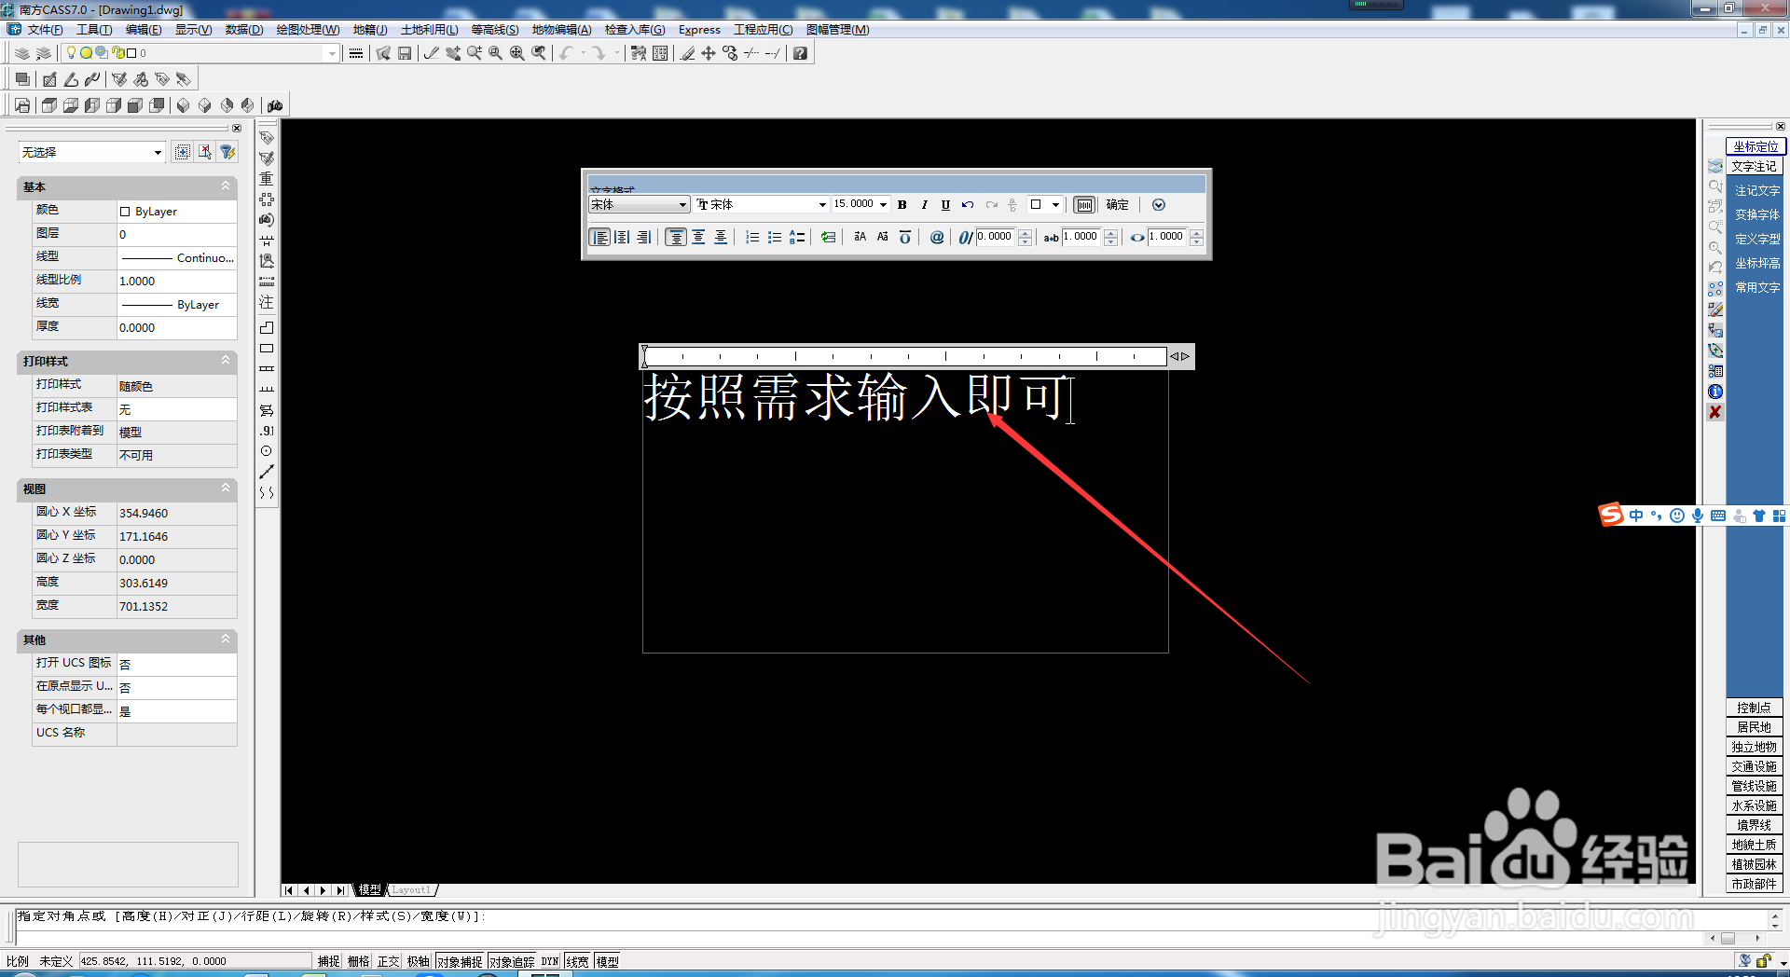Image resolution: width=1790 pixels, height=977 pixels.
Task: Click the 线型比例 value 1.0000 field
Action: 176,281
